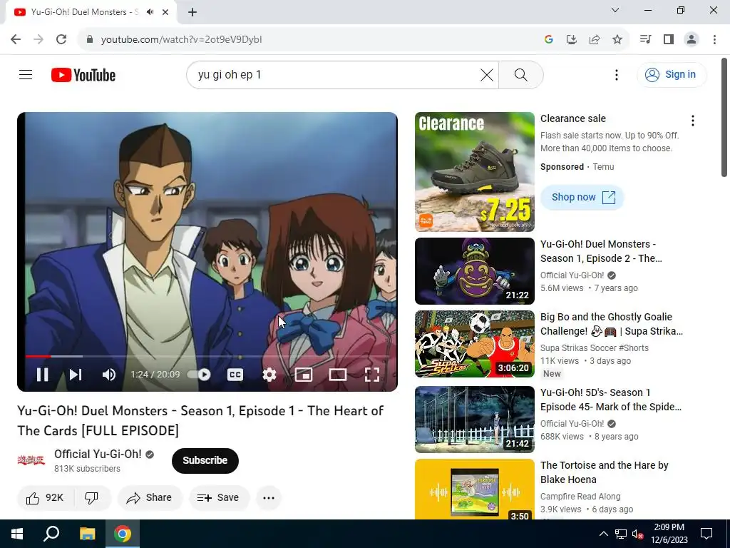Share this page from address bar
Viewport: 730px width, 548px height.
594,39
